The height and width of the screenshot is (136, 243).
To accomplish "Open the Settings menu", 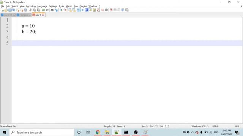I will click(x=53, y=6).
